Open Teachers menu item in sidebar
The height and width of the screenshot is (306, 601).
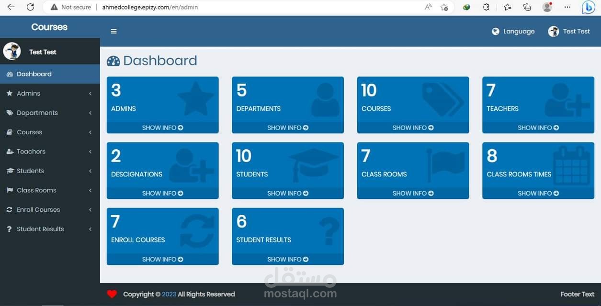50,152
